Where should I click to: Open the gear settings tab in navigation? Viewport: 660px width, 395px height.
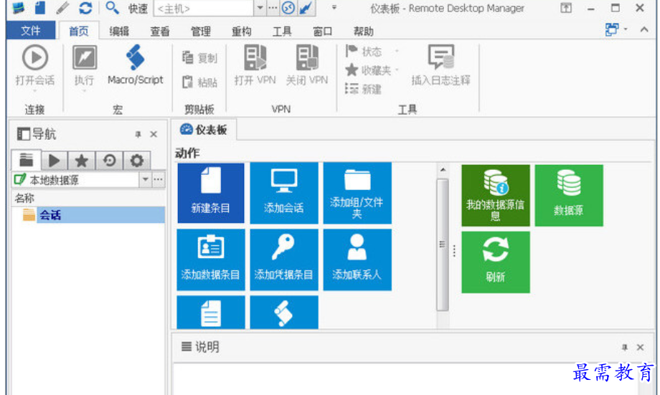click(137, 161)
